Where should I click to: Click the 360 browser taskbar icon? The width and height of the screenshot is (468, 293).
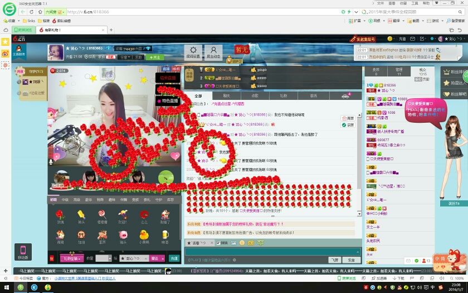pyautogui.click(x=21, y=287)
